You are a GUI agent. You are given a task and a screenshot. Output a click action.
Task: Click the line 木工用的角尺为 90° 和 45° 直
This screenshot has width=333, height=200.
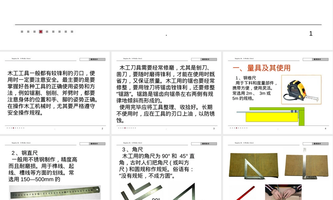159,156
